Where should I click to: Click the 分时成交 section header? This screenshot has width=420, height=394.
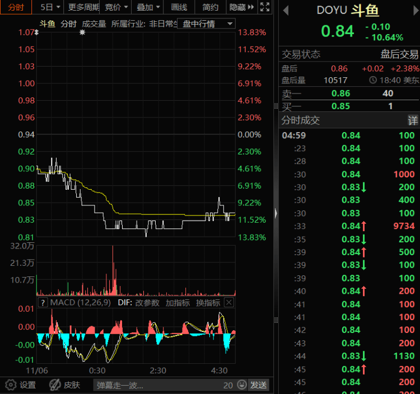tap(301, 120)
